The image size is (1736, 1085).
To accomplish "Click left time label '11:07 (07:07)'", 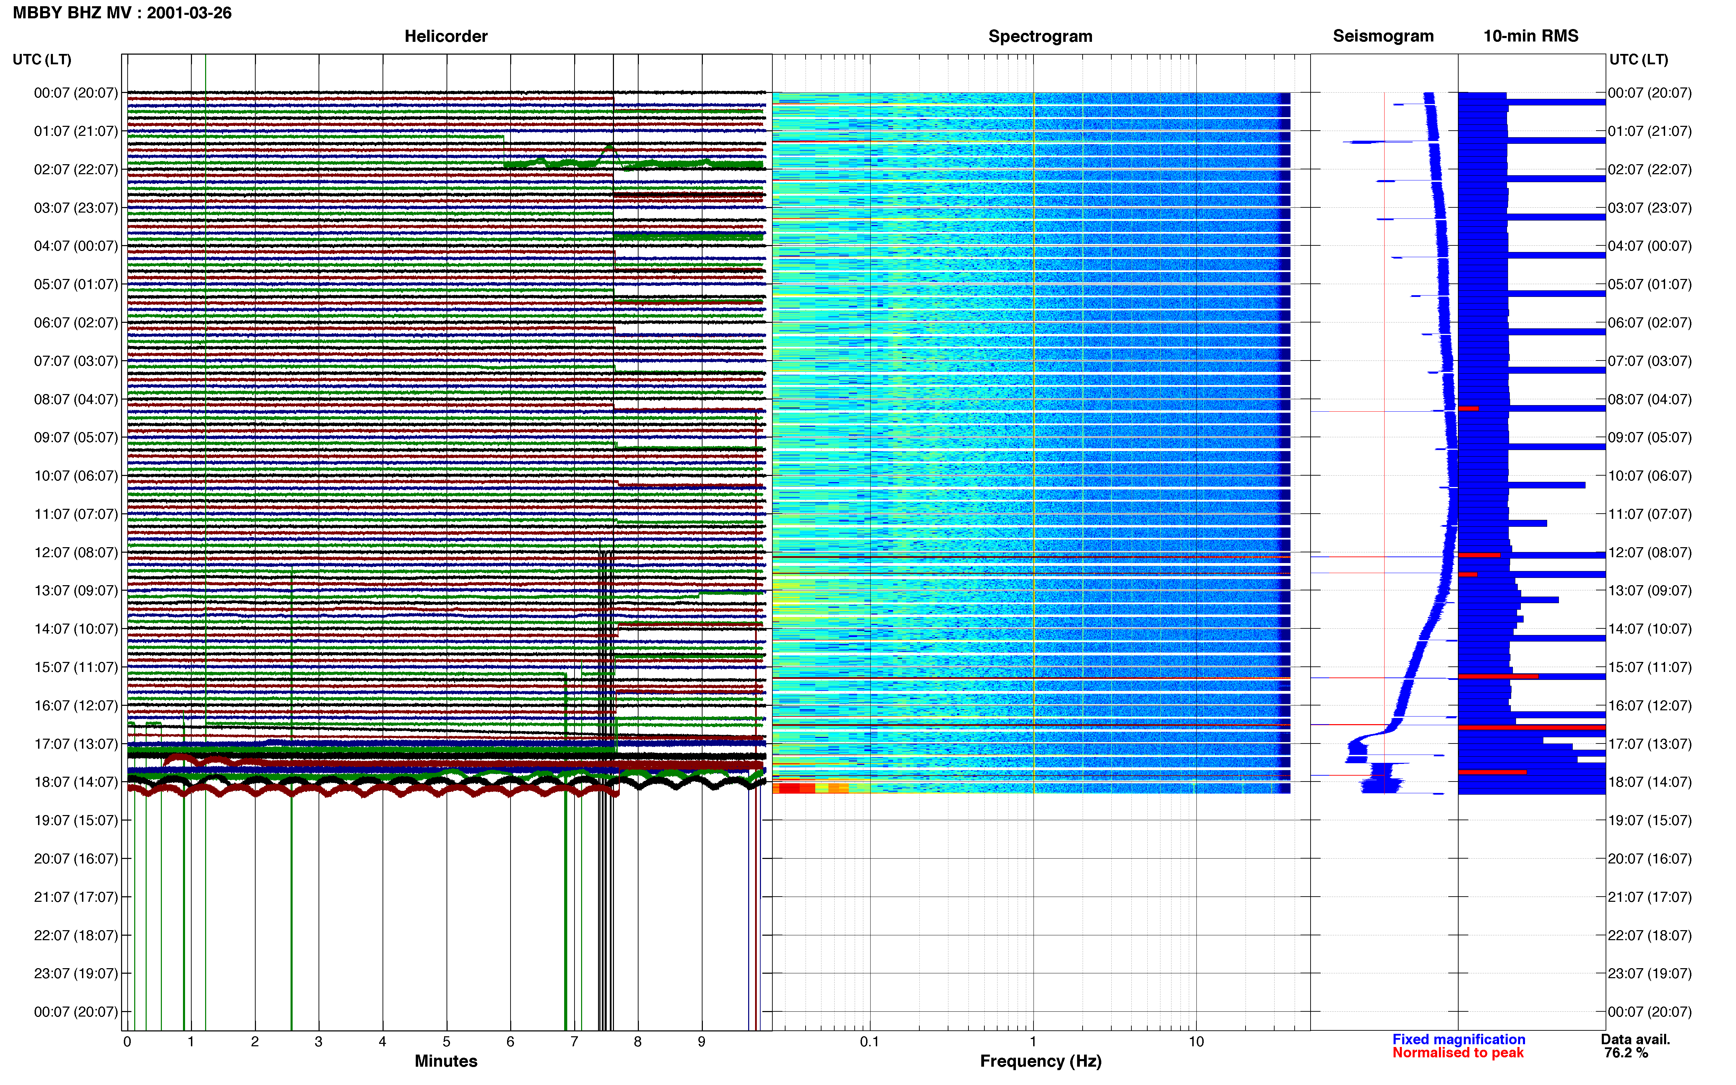I will pyautogui.click(x=75, y=514).
